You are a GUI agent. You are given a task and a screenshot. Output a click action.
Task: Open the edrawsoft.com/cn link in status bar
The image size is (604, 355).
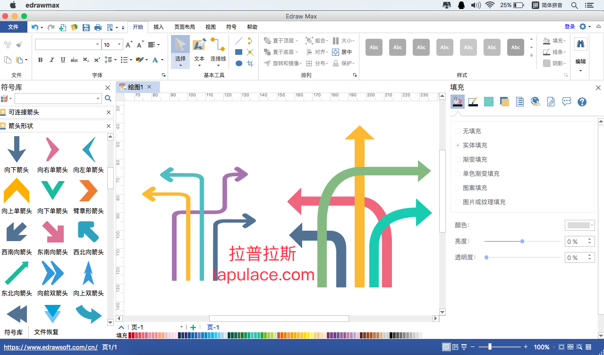click(51, 347)
